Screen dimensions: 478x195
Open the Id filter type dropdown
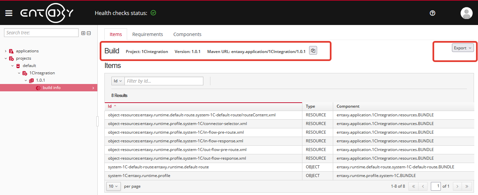point(118,81)
